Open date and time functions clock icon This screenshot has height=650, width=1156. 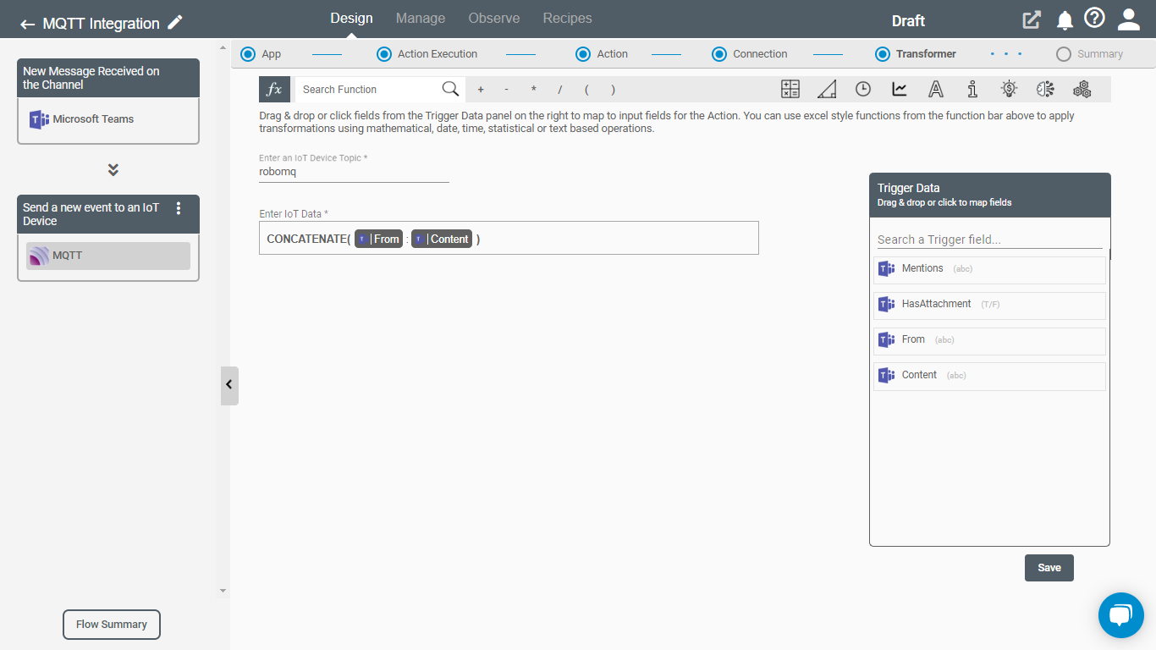pyautogui.click(x=863, y=89)
